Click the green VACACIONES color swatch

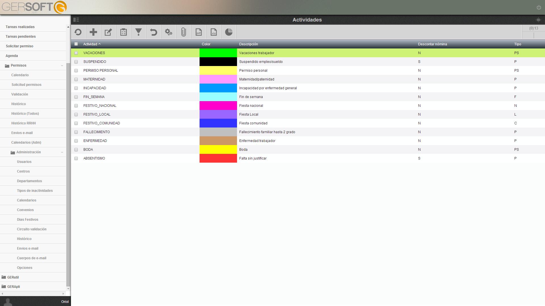tap(218, 53)
